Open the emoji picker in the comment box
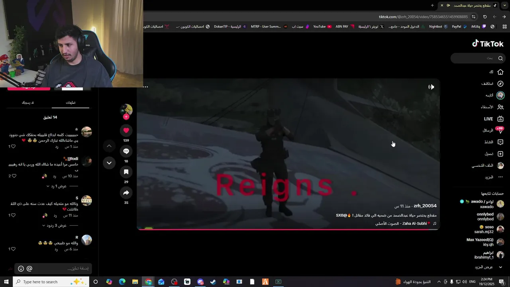This screenshot has height=287, width=510. pos(21,269)
